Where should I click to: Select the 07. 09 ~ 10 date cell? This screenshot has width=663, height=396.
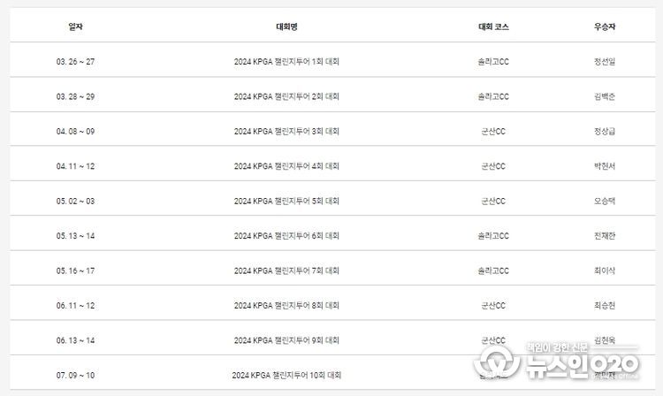click(75, 376)
